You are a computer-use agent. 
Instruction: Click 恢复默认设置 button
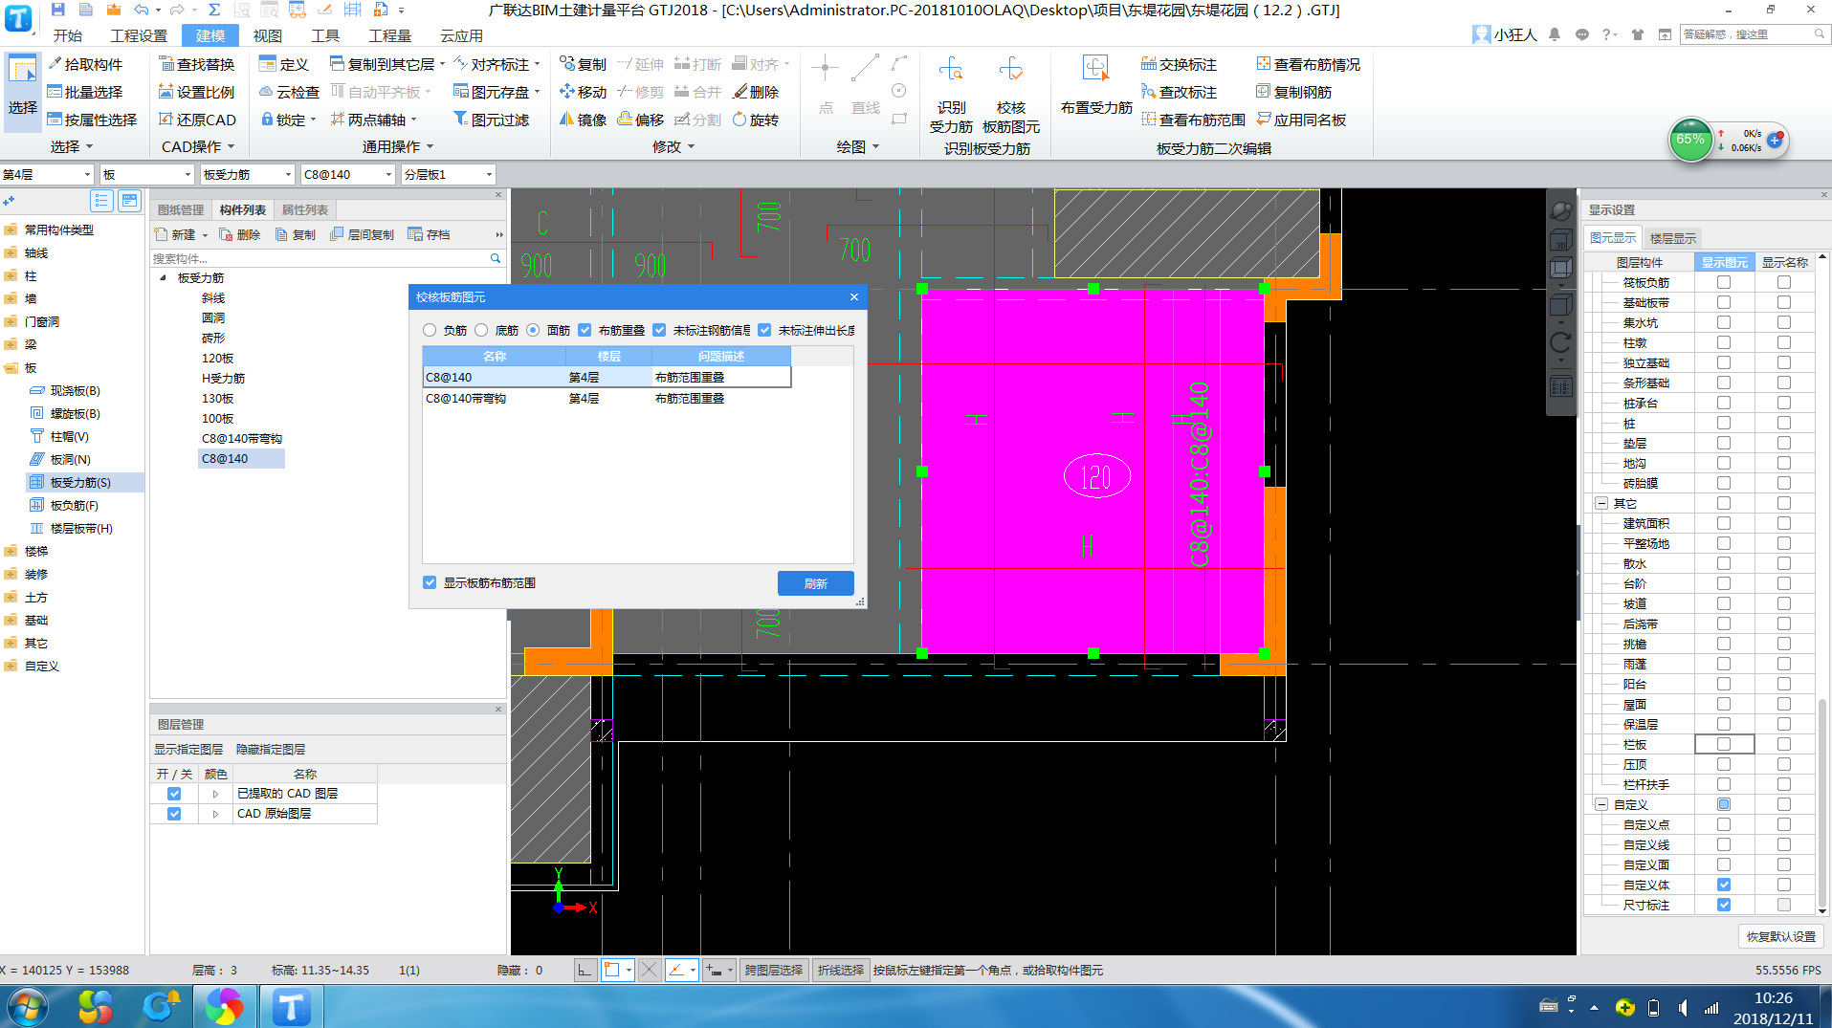(x=1780, y=936)
